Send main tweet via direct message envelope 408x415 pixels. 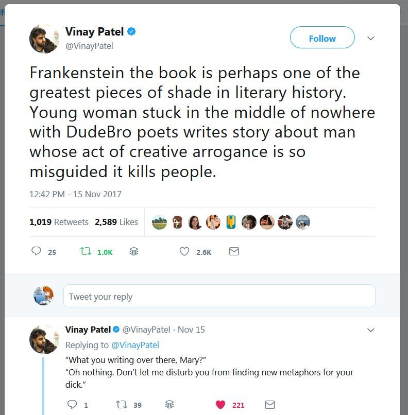click(x=234, y=251)
